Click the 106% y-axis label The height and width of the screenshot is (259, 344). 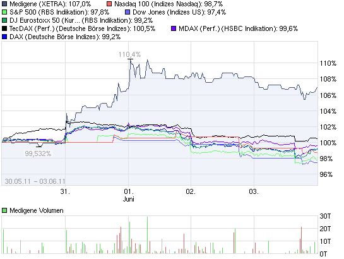pyautogui.click(x=328, y=95)
